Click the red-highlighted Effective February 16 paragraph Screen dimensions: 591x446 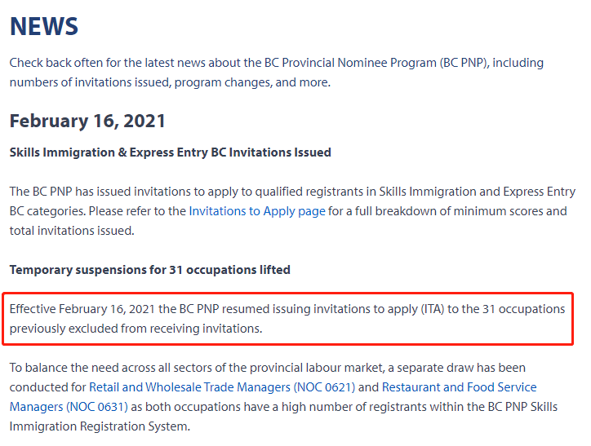[x=287, y=319]
